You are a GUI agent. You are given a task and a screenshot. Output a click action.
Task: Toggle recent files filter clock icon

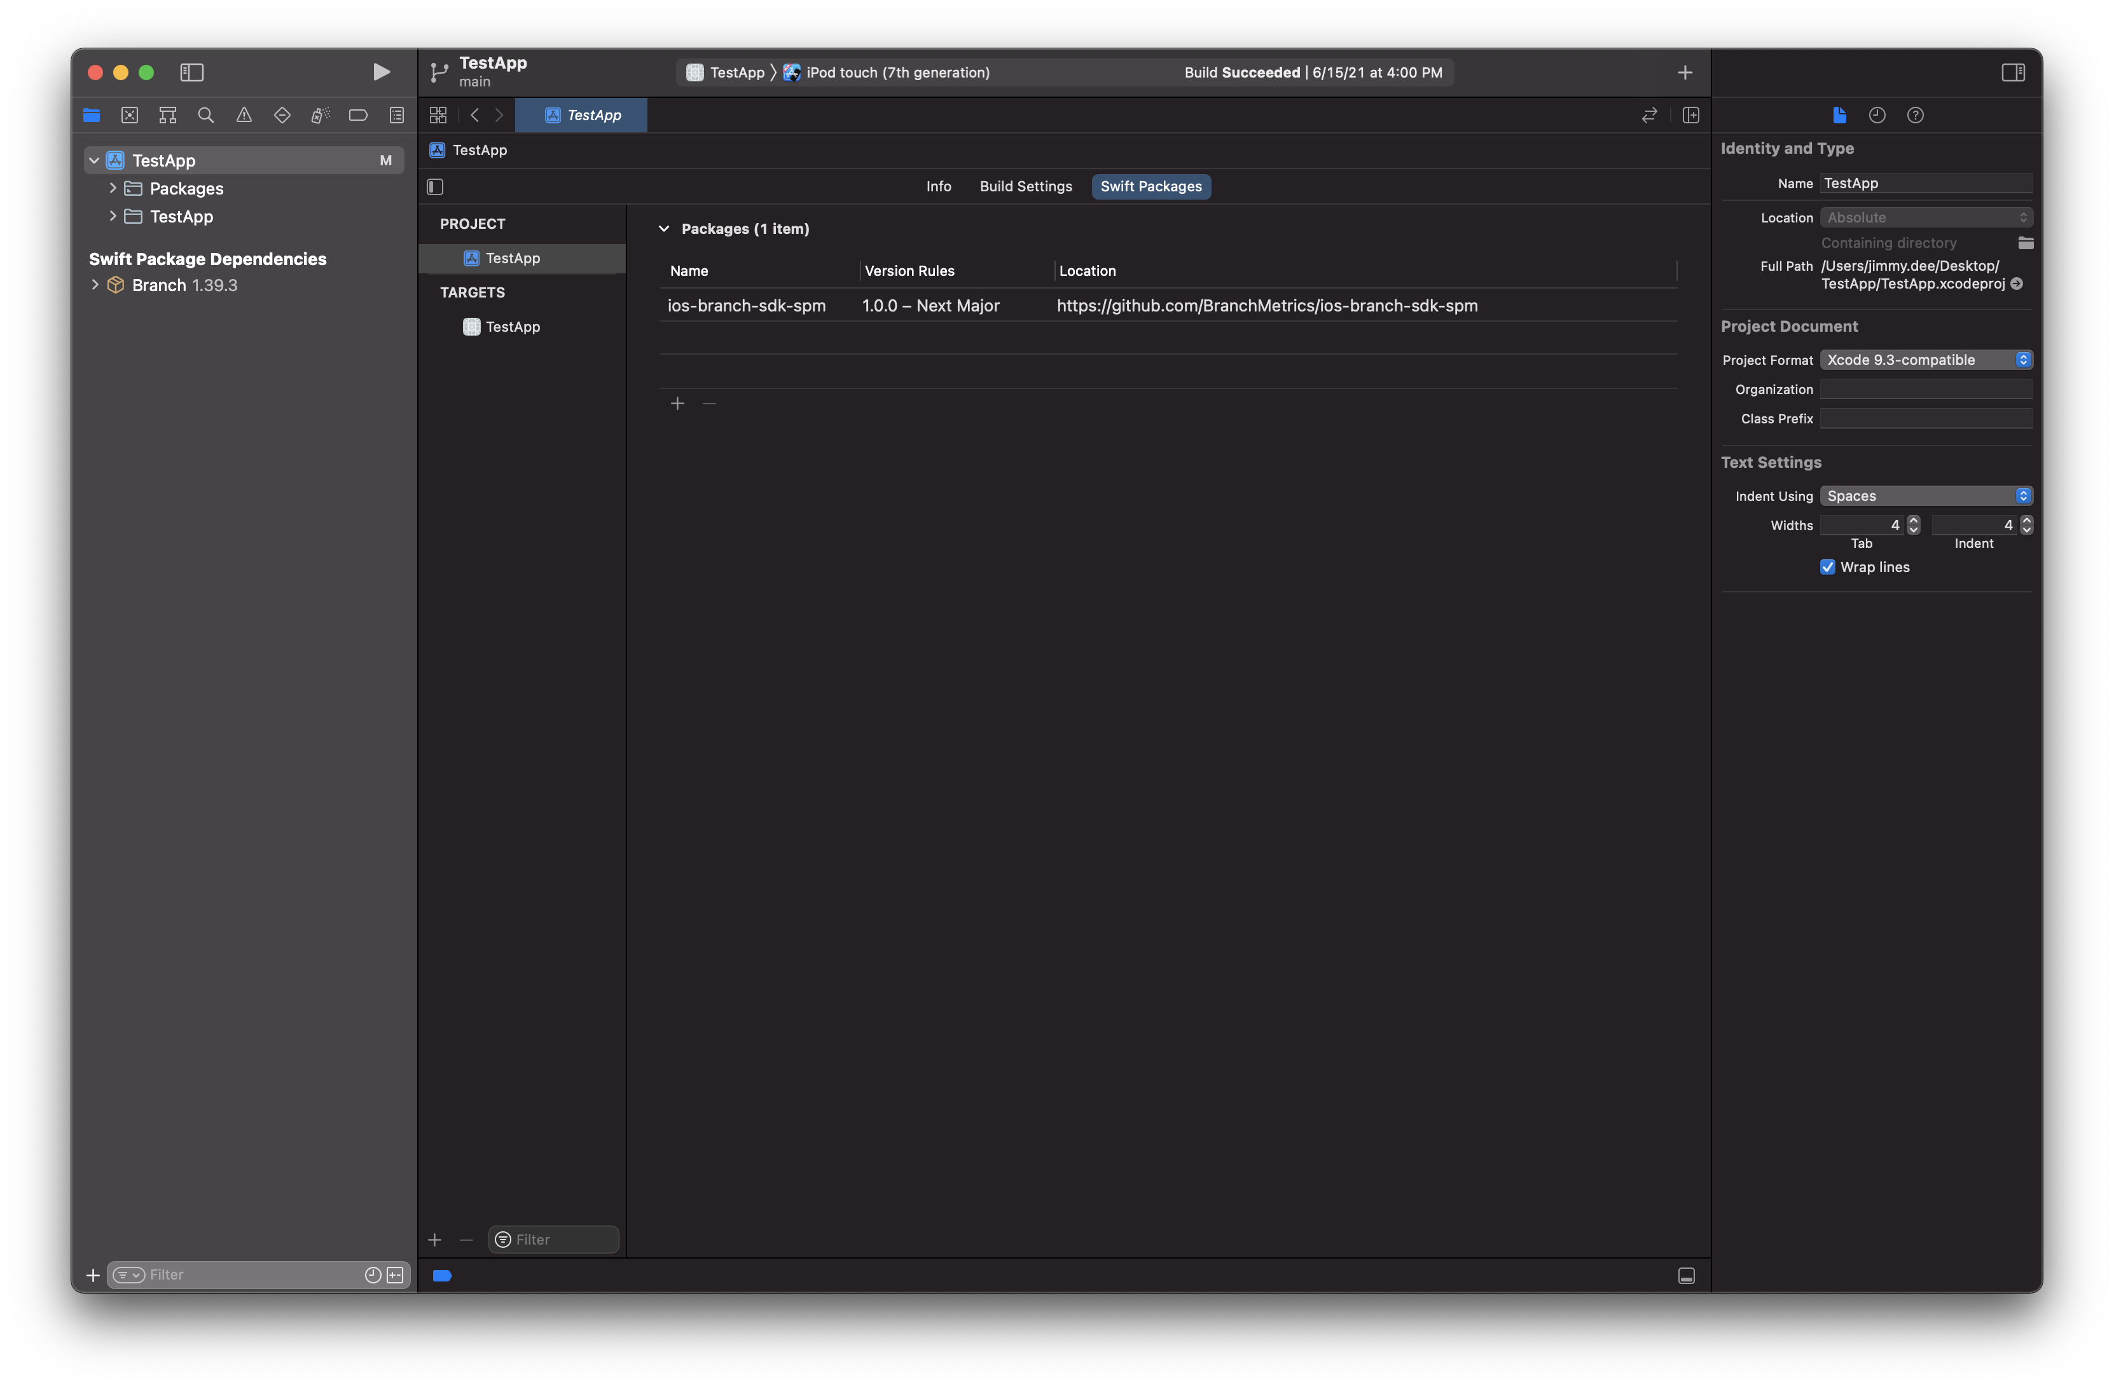tap(373, 1275)
